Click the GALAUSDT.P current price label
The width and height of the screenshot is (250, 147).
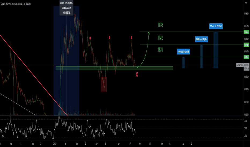click(240, 65)
